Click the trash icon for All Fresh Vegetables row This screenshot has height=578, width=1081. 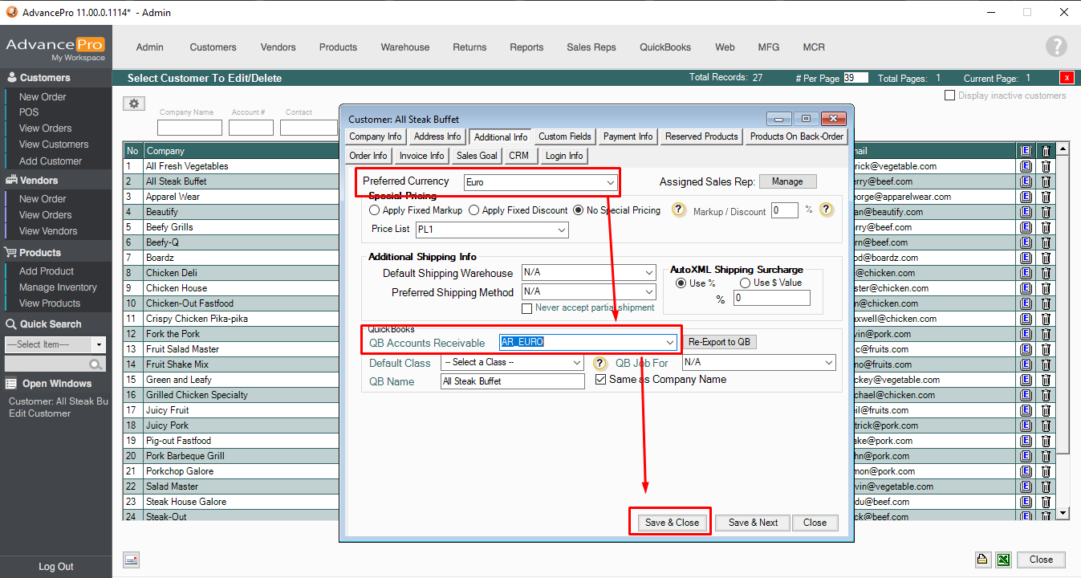pos(1046,166)
